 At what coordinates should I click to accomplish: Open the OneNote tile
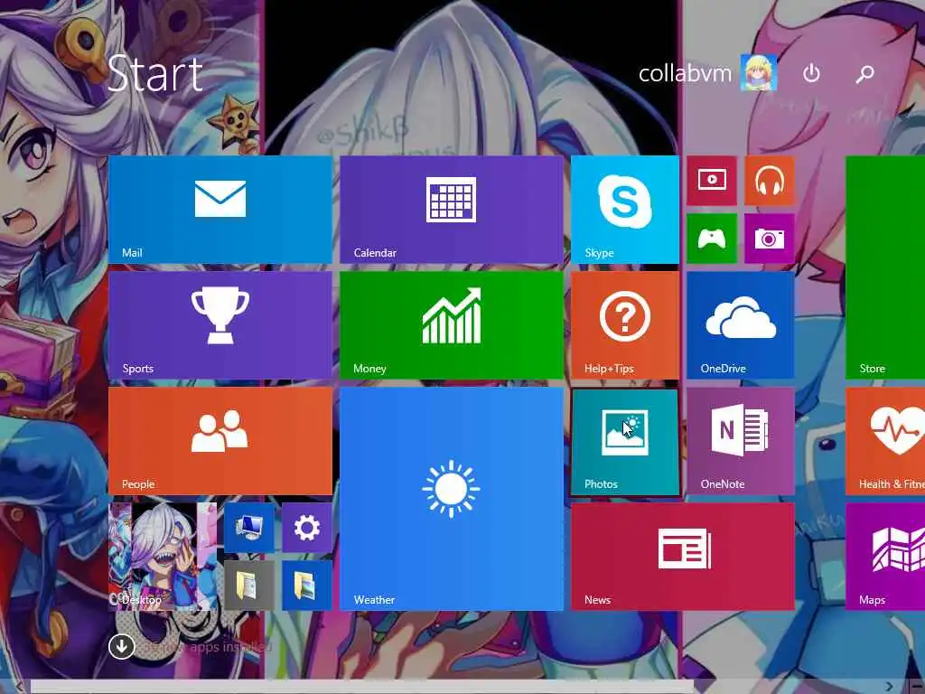[741, 441]
